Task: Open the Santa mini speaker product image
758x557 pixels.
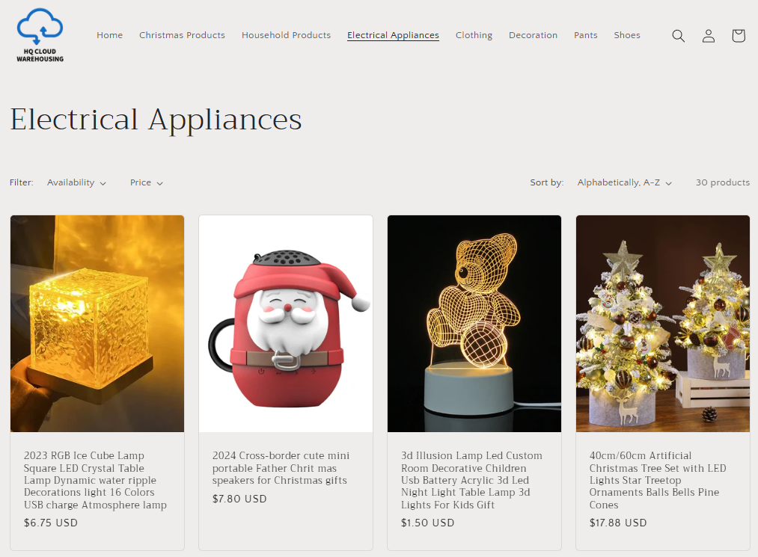Action: (x=286, y=324)
